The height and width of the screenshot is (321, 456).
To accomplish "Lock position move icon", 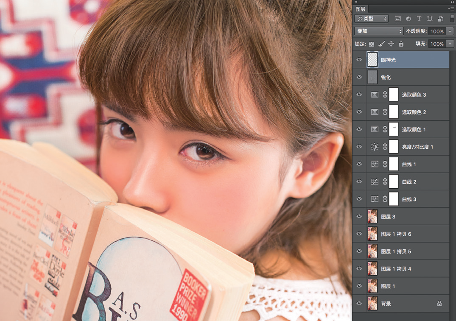I will pos(391,44).
